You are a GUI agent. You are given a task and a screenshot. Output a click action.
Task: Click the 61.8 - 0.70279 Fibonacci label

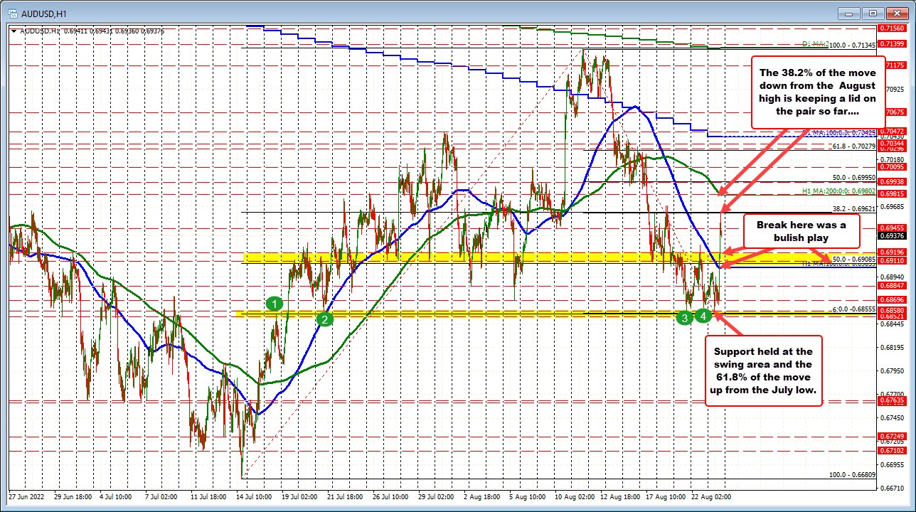(853, 146)
